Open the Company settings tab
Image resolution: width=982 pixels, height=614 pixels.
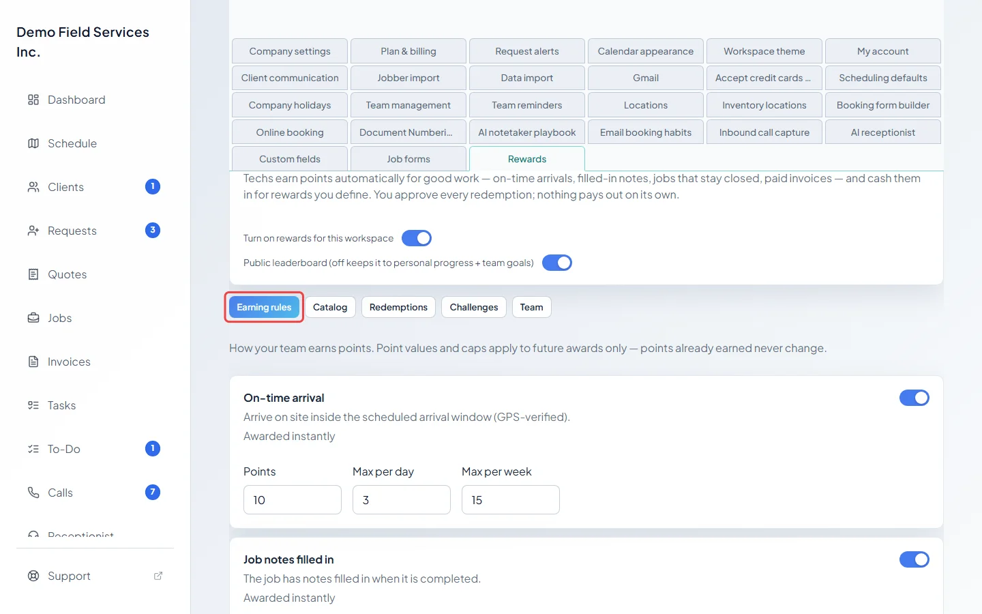point(290,51)
